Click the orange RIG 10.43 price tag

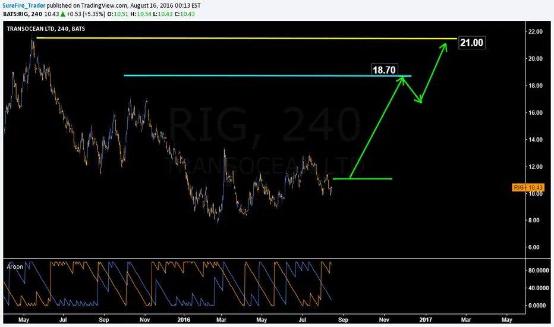click(x=528, y=187)
